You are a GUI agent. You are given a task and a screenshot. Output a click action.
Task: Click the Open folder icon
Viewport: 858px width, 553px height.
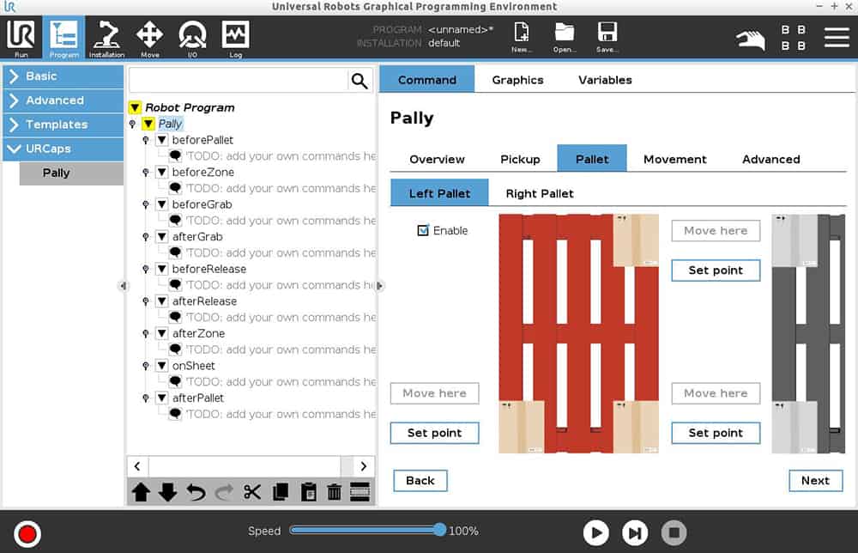565,36
